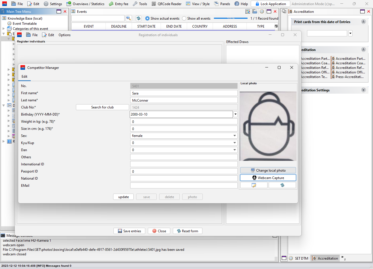This screenshot has width=373, height=269.
Task: Select the Show actual events radio button
Action: [x=147, y=19]
